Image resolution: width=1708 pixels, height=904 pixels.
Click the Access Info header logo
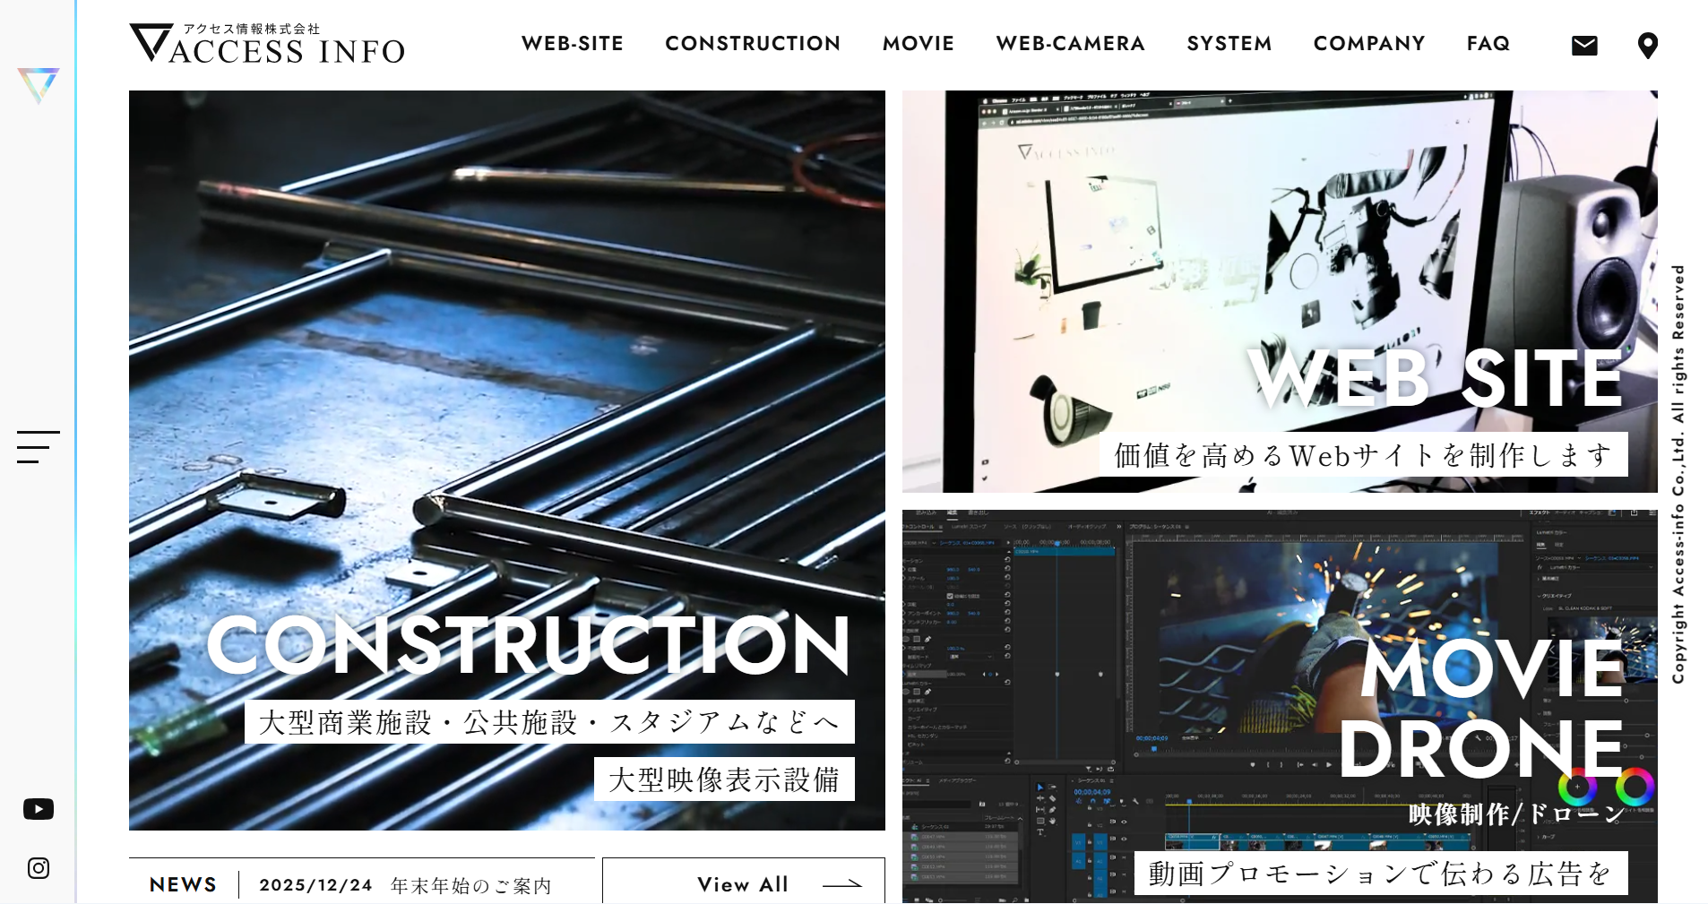pos(267,44)
